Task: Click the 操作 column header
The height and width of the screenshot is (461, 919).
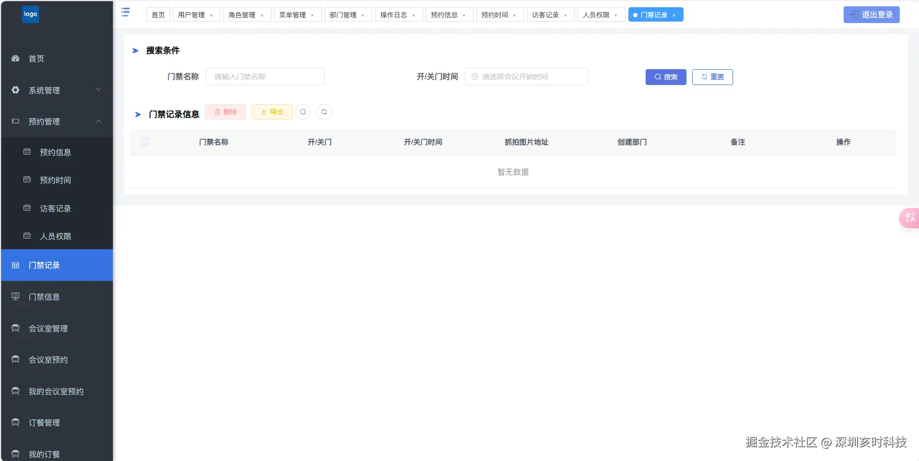Action: click(x=844, y=142)
